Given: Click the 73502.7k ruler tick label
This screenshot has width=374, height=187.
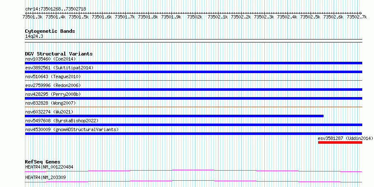Looking at the screenshot, I should pyautogui.click(x=357, y=17).
